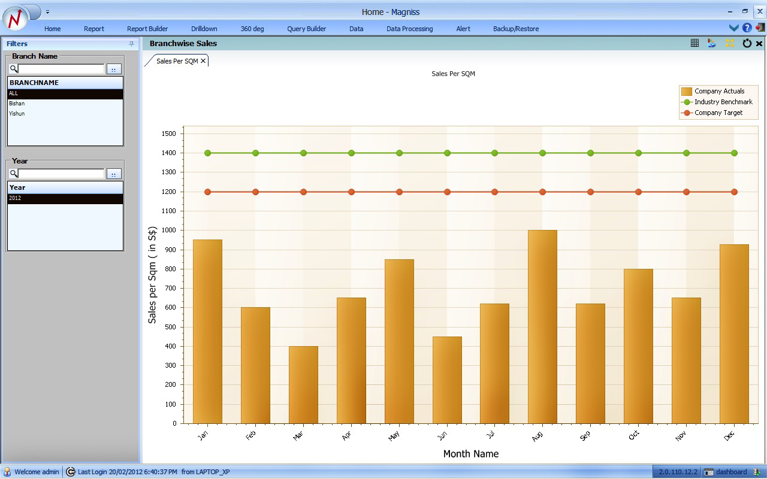Open the Drilldown menu

click(x=204, y=29)
